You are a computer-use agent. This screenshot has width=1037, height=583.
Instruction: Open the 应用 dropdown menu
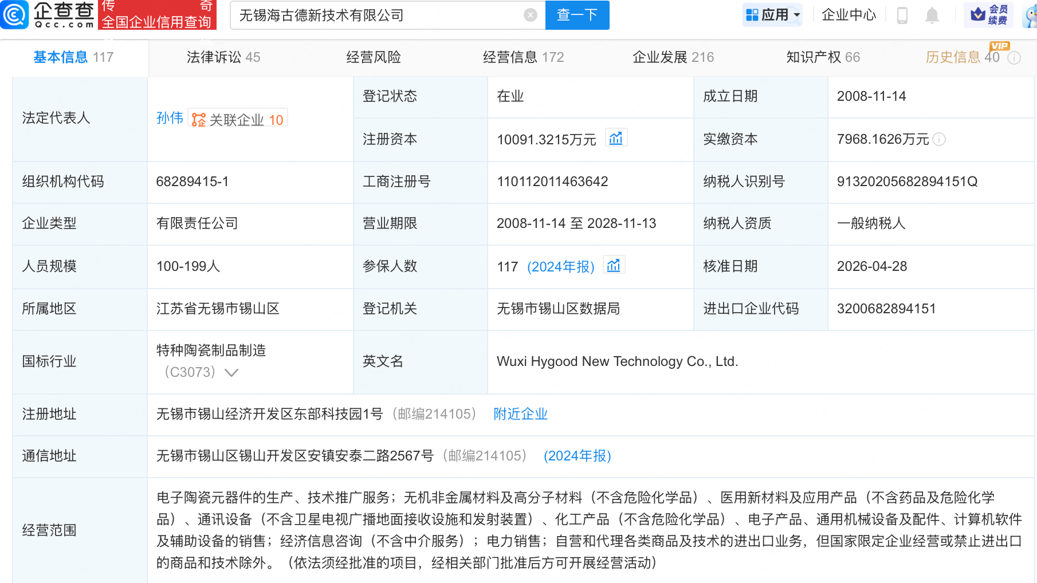[772, 15]
